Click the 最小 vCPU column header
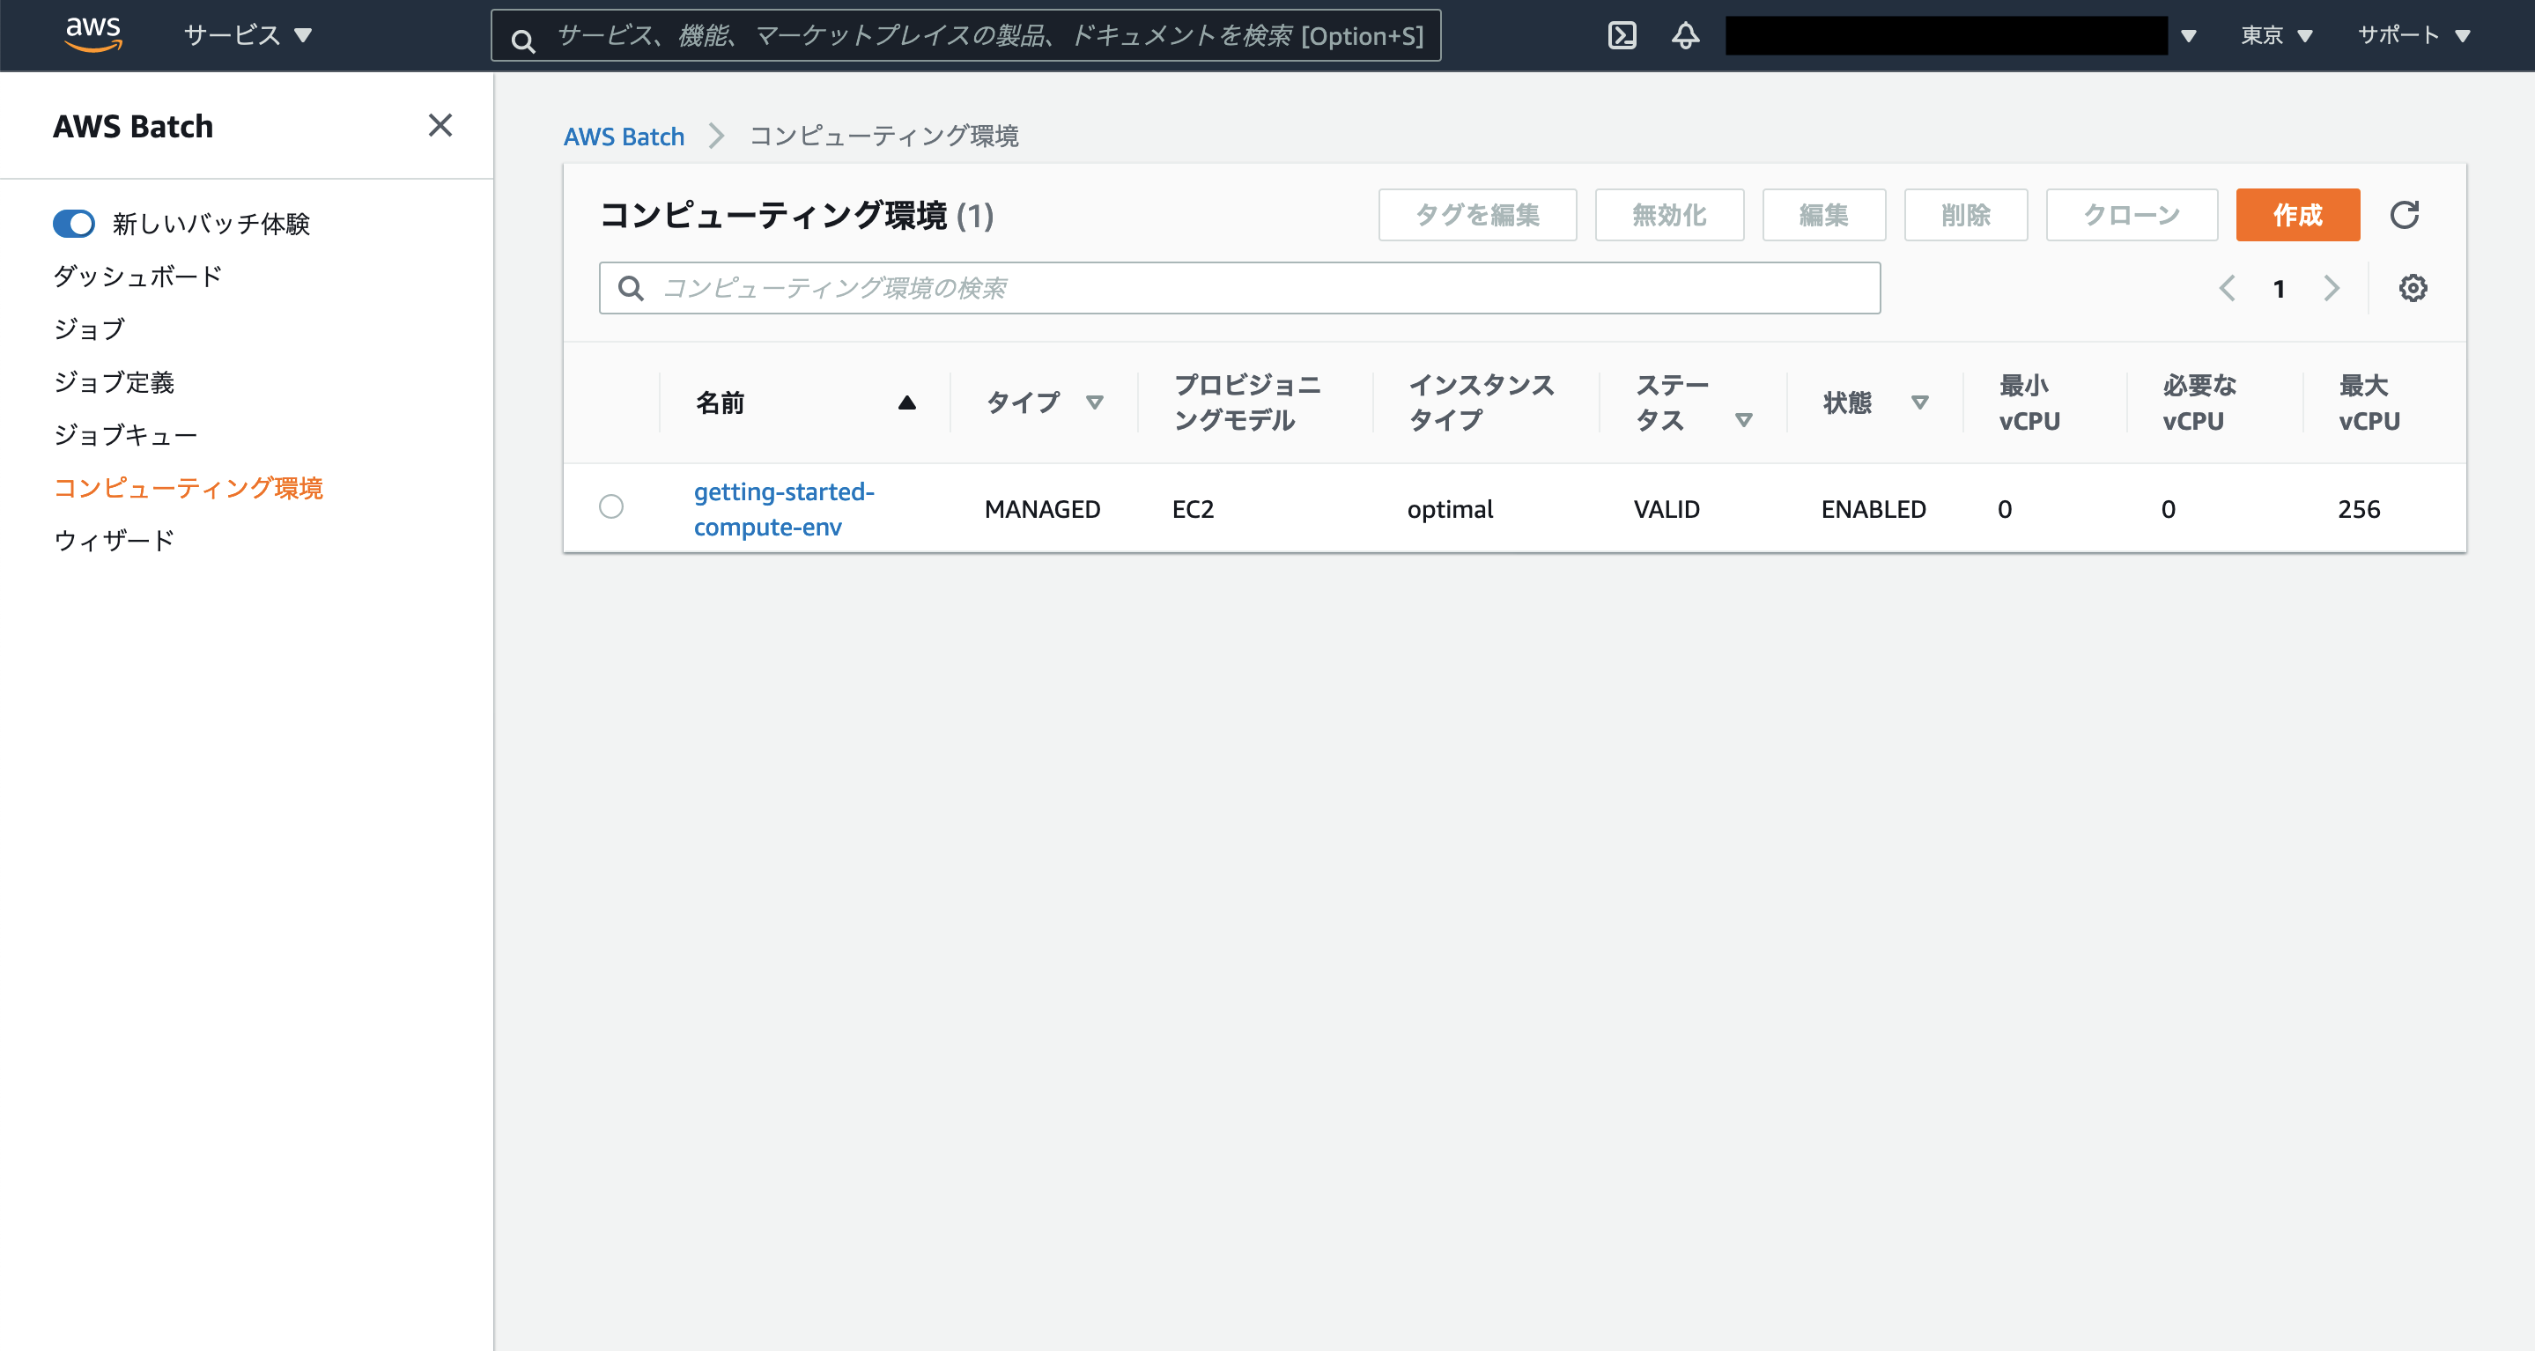The height and width of the screenshot is (1351, 2535). (2029, 402)
